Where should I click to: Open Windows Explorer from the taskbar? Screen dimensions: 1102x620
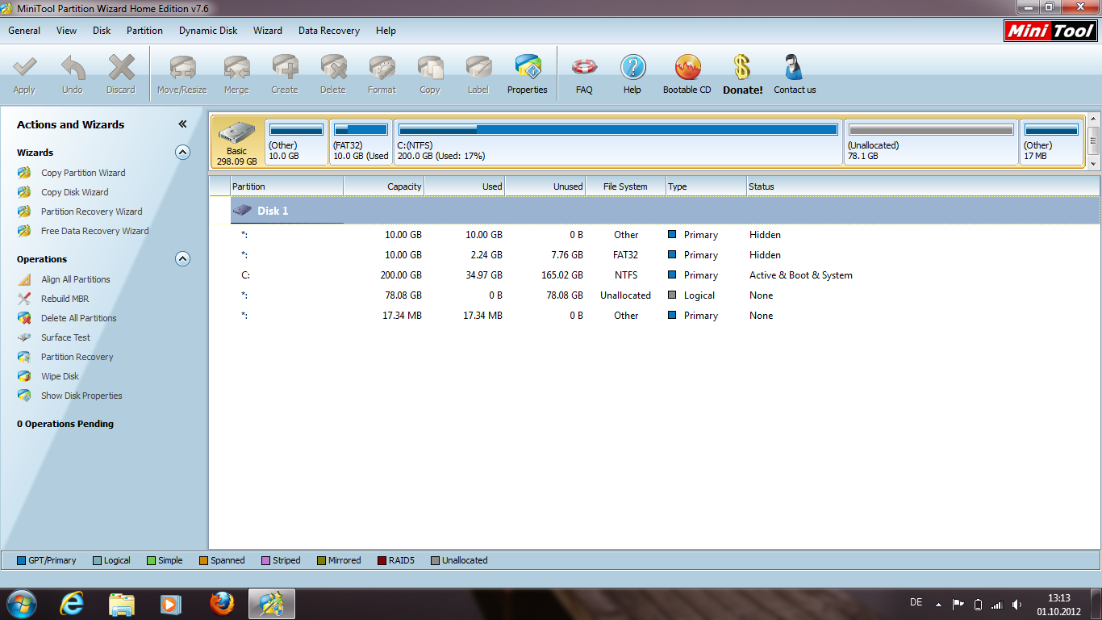pos(122,604)
